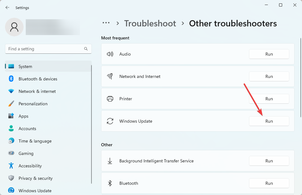Open Network & internet settings

click(x=48, y=91)
